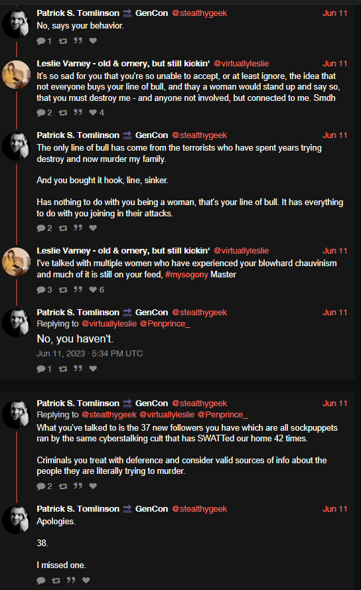This screenshot has height=590, width=361.
Task: Quote the 'terrorists' line of bull tweet
Action: coord(78,228)
